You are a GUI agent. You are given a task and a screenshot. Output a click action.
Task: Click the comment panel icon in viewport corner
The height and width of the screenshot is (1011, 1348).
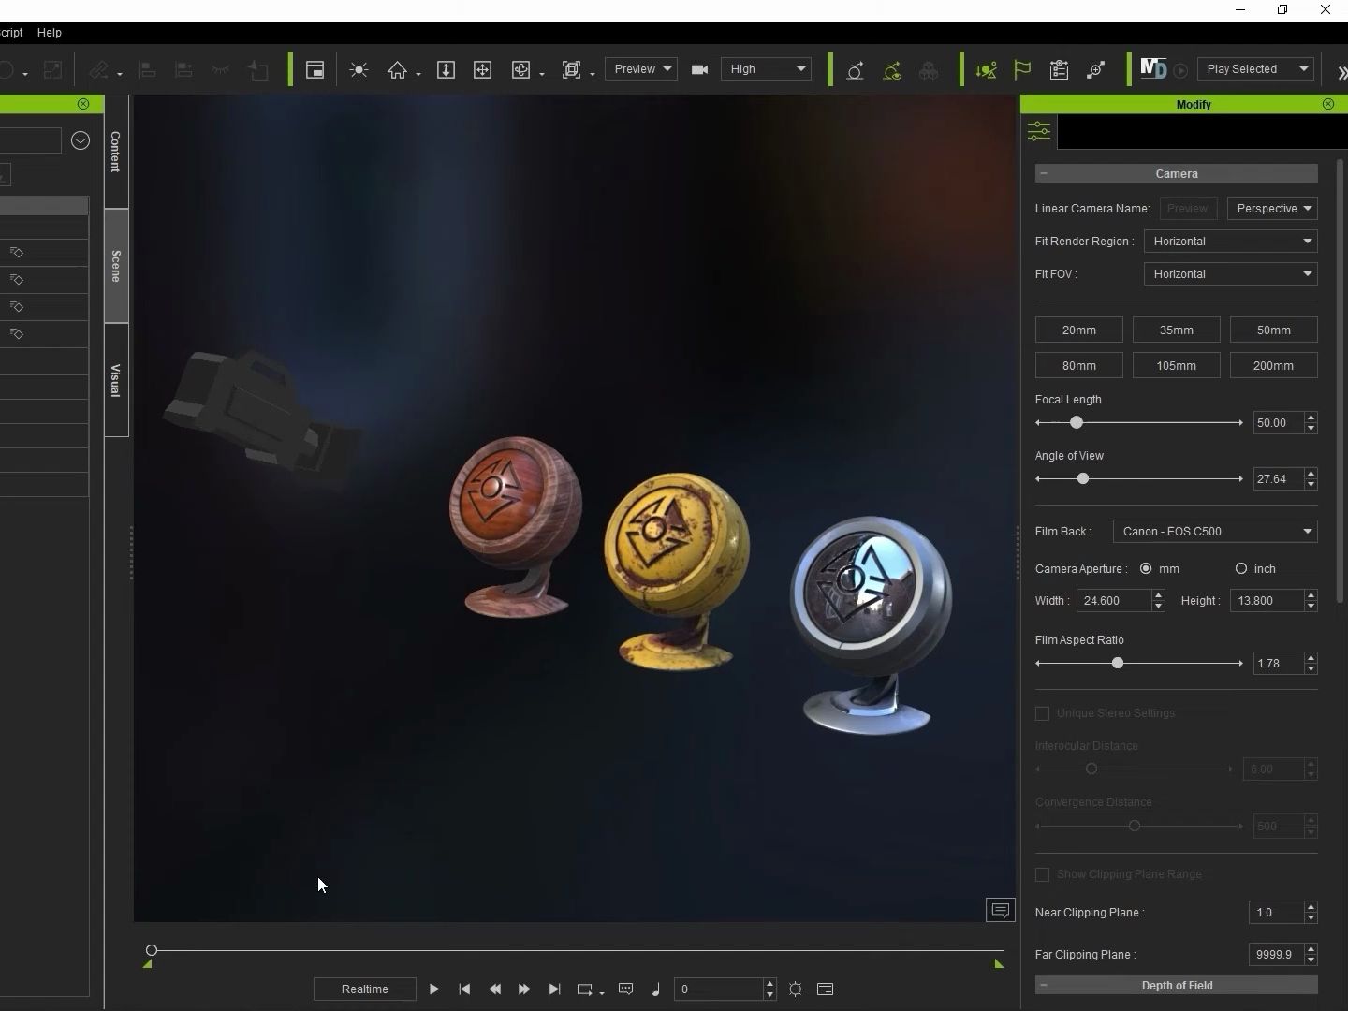[1000, 910]
